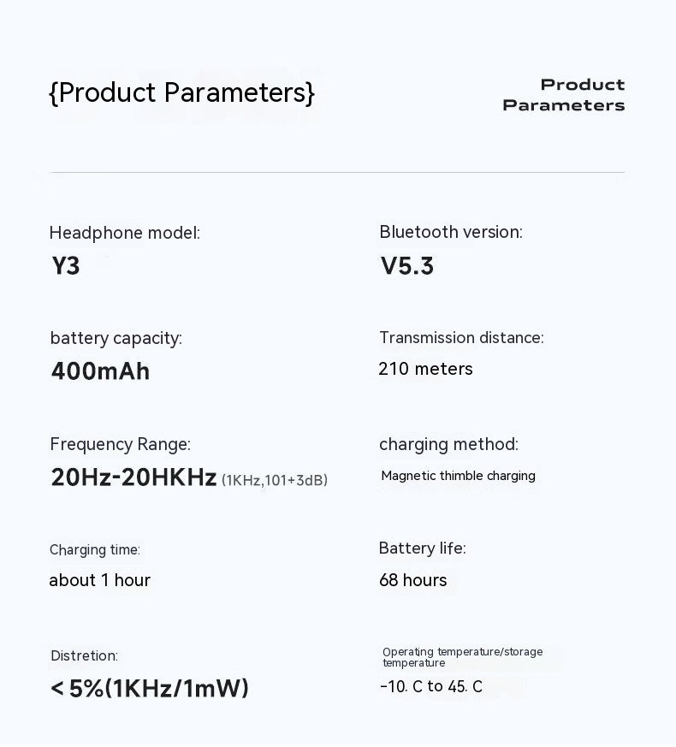Select the Headphone model label
Image resolution: width=676 pixels, height=747 pixels.
(125, 233)
